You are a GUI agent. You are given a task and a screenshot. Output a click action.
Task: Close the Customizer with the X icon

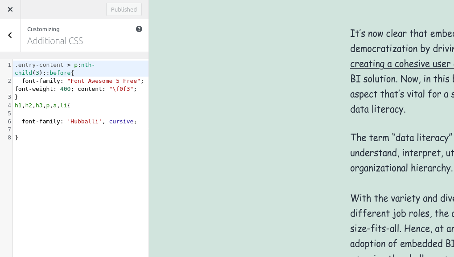click(10, 9)
